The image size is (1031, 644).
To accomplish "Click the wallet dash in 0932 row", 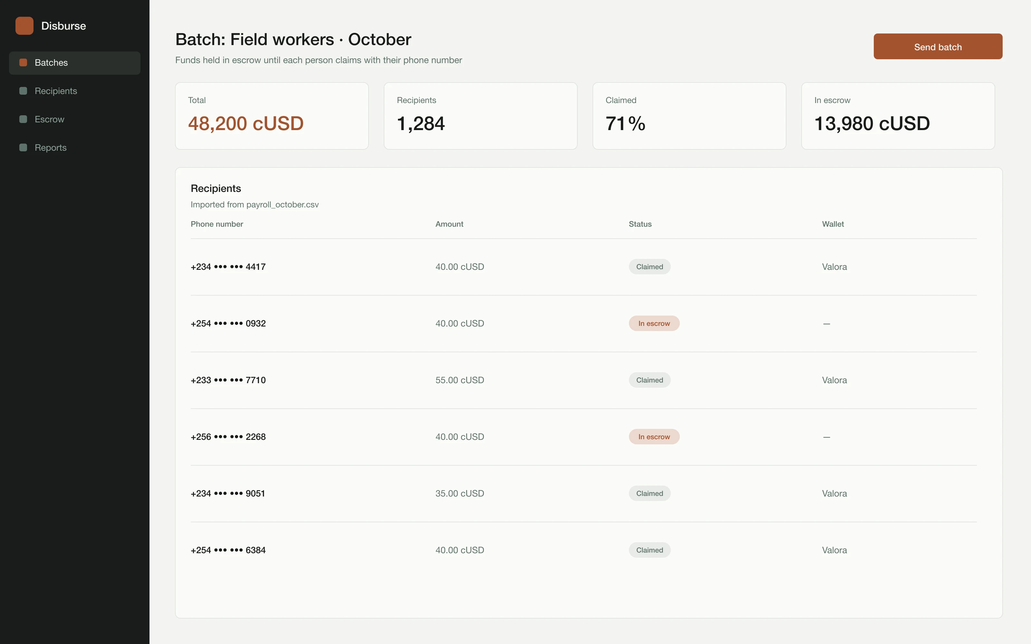I will click(x=826, y=324).
